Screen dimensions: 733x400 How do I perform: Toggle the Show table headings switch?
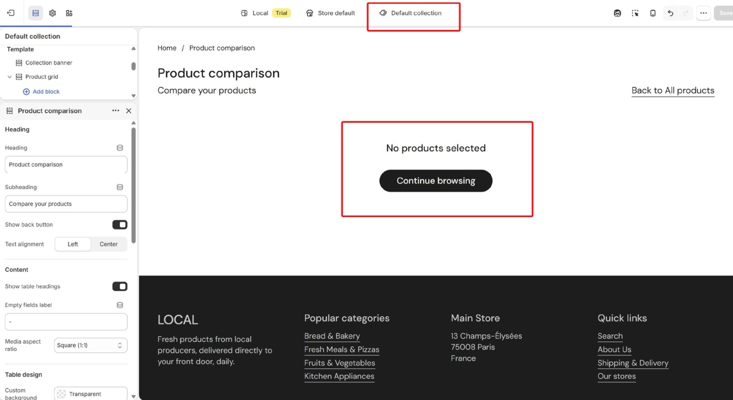click(120, 286)
